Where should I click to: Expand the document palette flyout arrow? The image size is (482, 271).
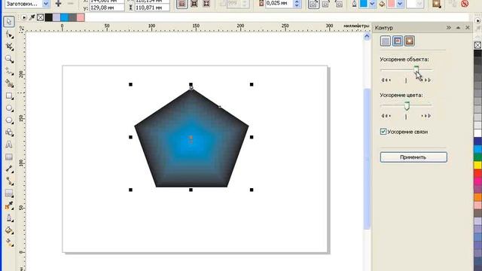click(24, 17)
